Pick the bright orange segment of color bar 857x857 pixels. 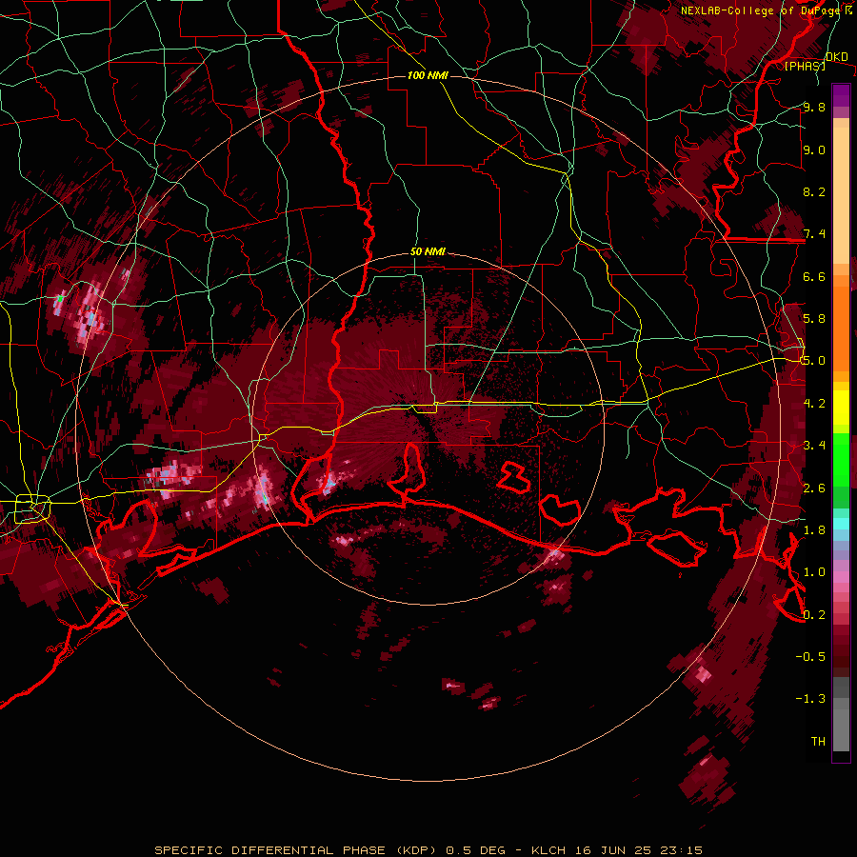[x=841, y=329]
